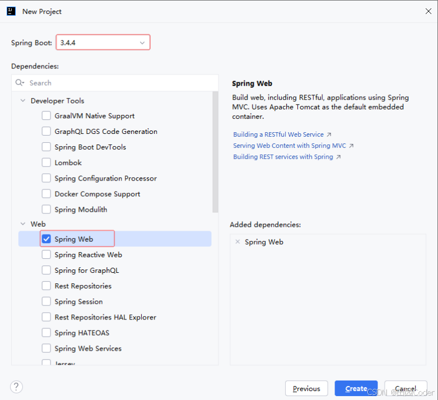The image size is (438, 400).
Task: Enable Docker Compose Support
Action: click(46, 194)
